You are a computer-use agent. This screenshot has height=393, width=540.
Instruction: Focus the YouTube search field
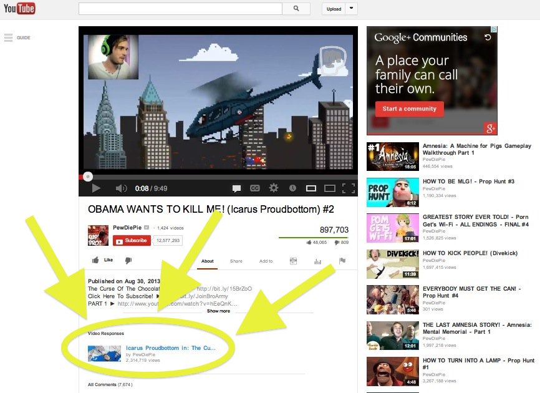click(x=180, y=9)
